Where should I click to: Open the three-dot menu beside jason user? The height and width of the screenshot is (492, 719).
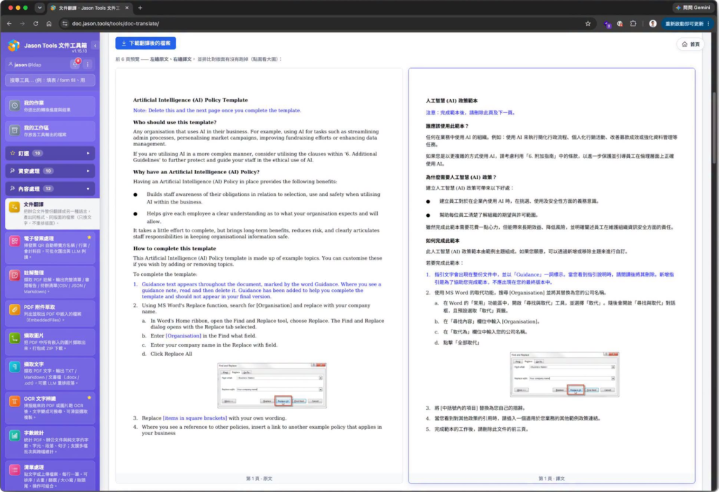click(88, 64)
